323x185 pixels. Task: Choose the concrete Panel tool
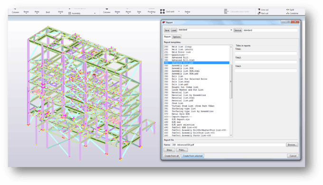pos(128,12)
